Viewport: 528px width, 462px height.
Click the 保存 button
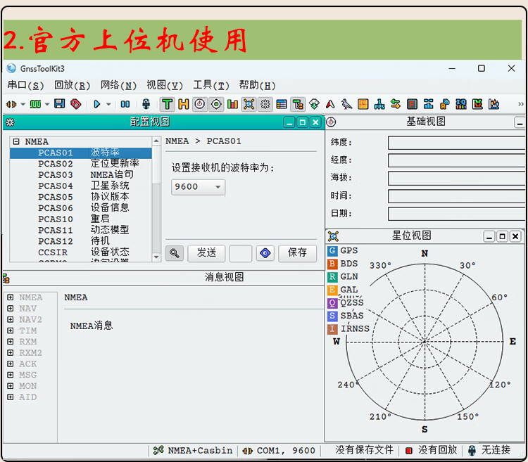click(x=297, y=252)
